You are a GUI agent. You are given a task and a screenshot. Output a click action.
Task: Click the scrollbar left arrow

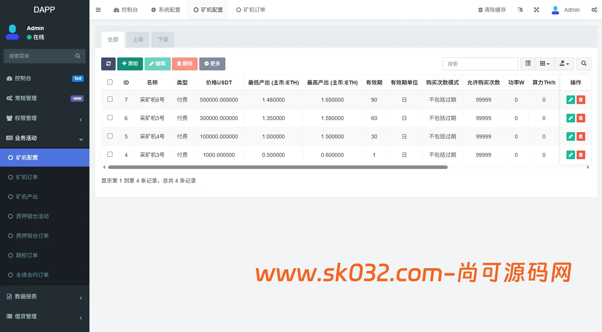(x=104, y=167)
